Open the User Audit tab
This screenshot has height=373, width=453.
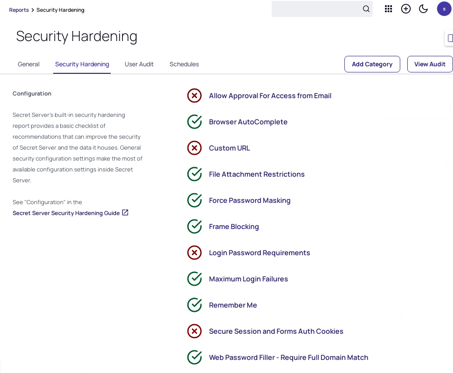139,64
